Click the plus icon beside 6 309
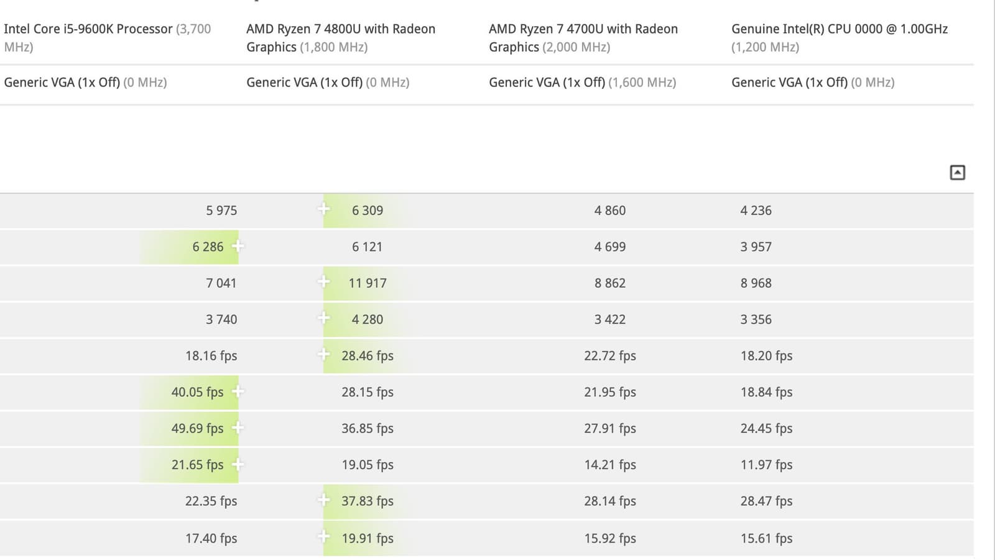Screen dimensions: 995x560 [x=324, y=209]
